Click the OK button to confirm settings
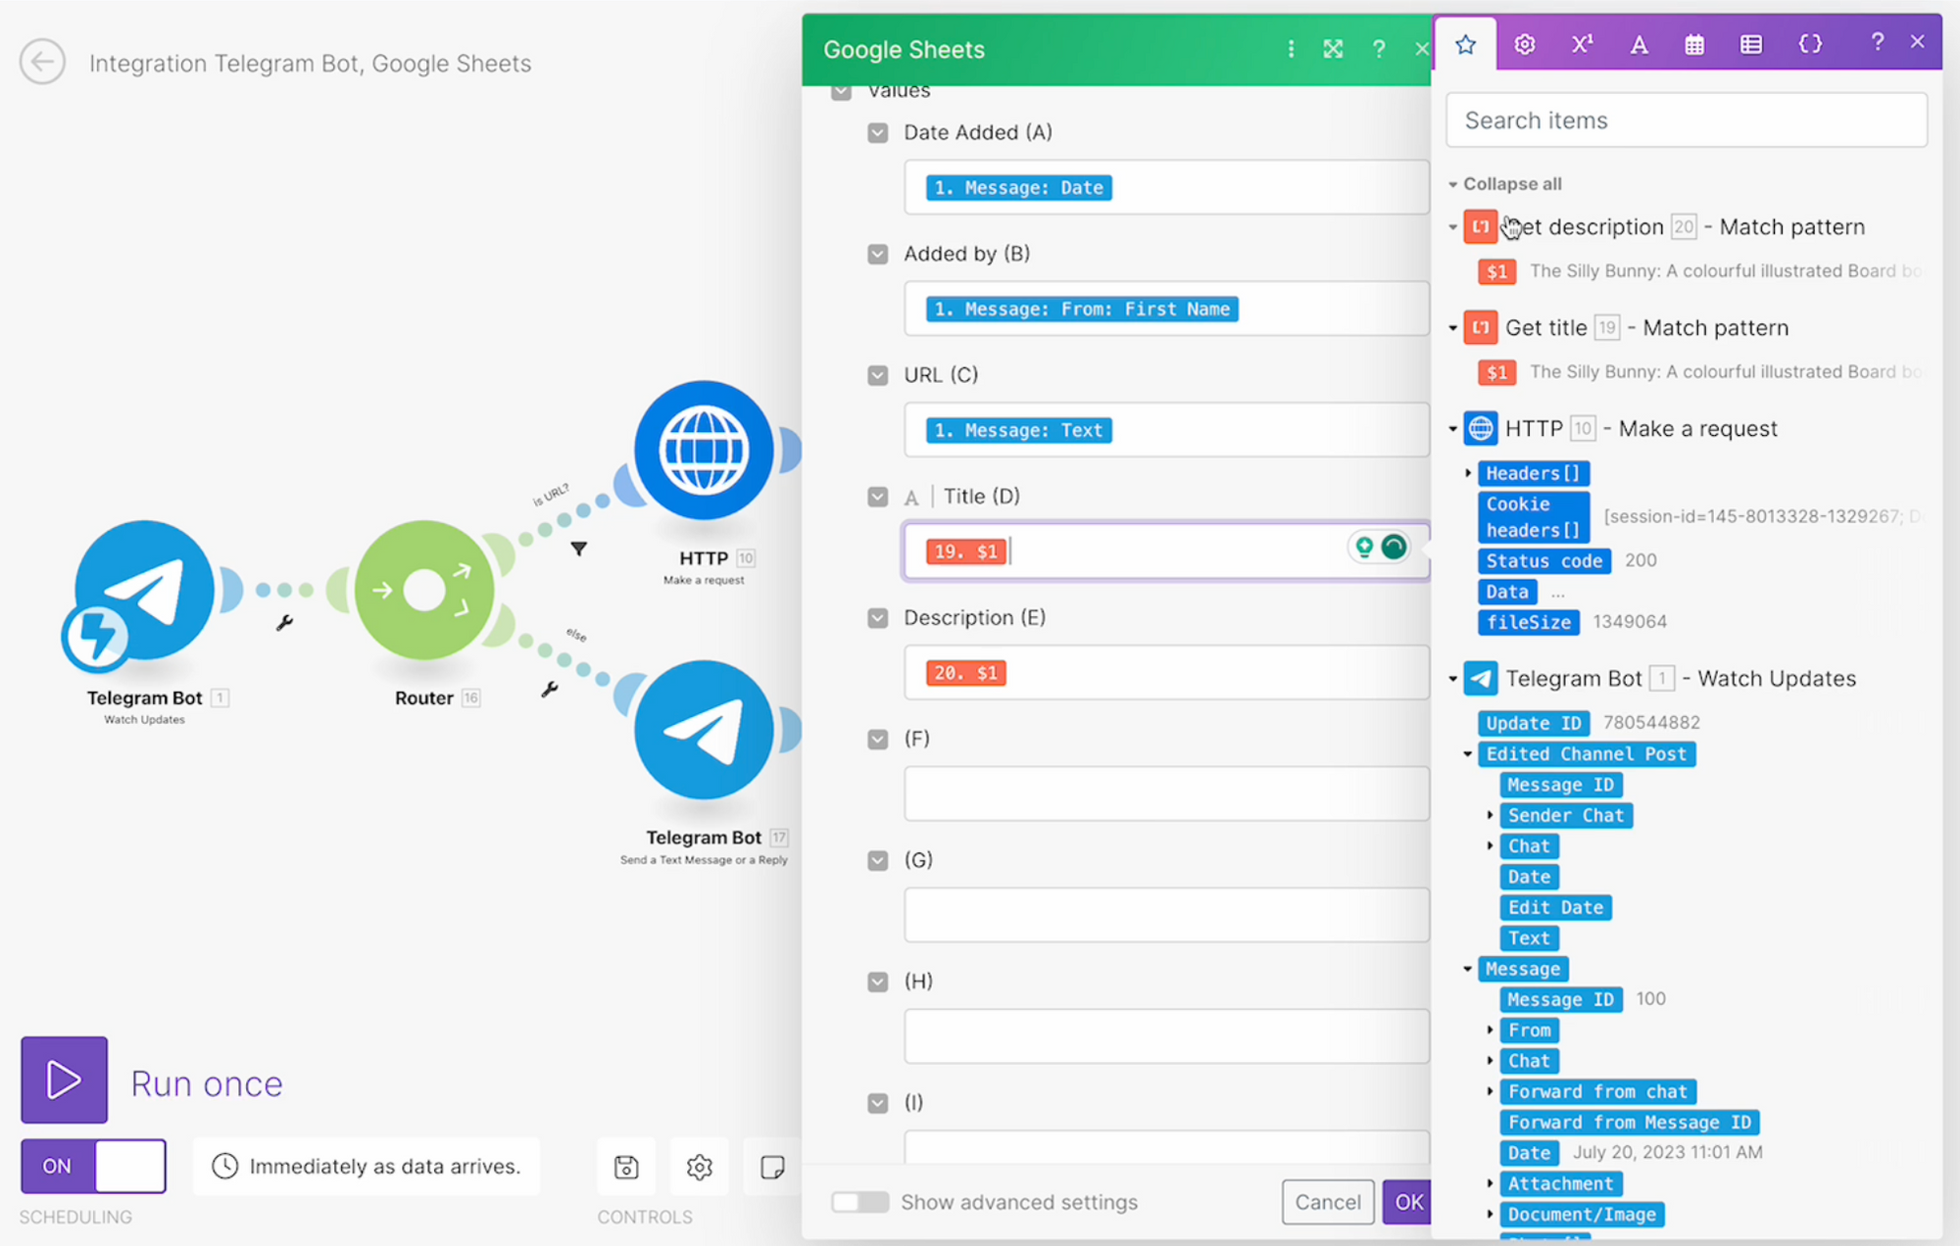1960x1246 pixels. [x=1407, y=1202]
